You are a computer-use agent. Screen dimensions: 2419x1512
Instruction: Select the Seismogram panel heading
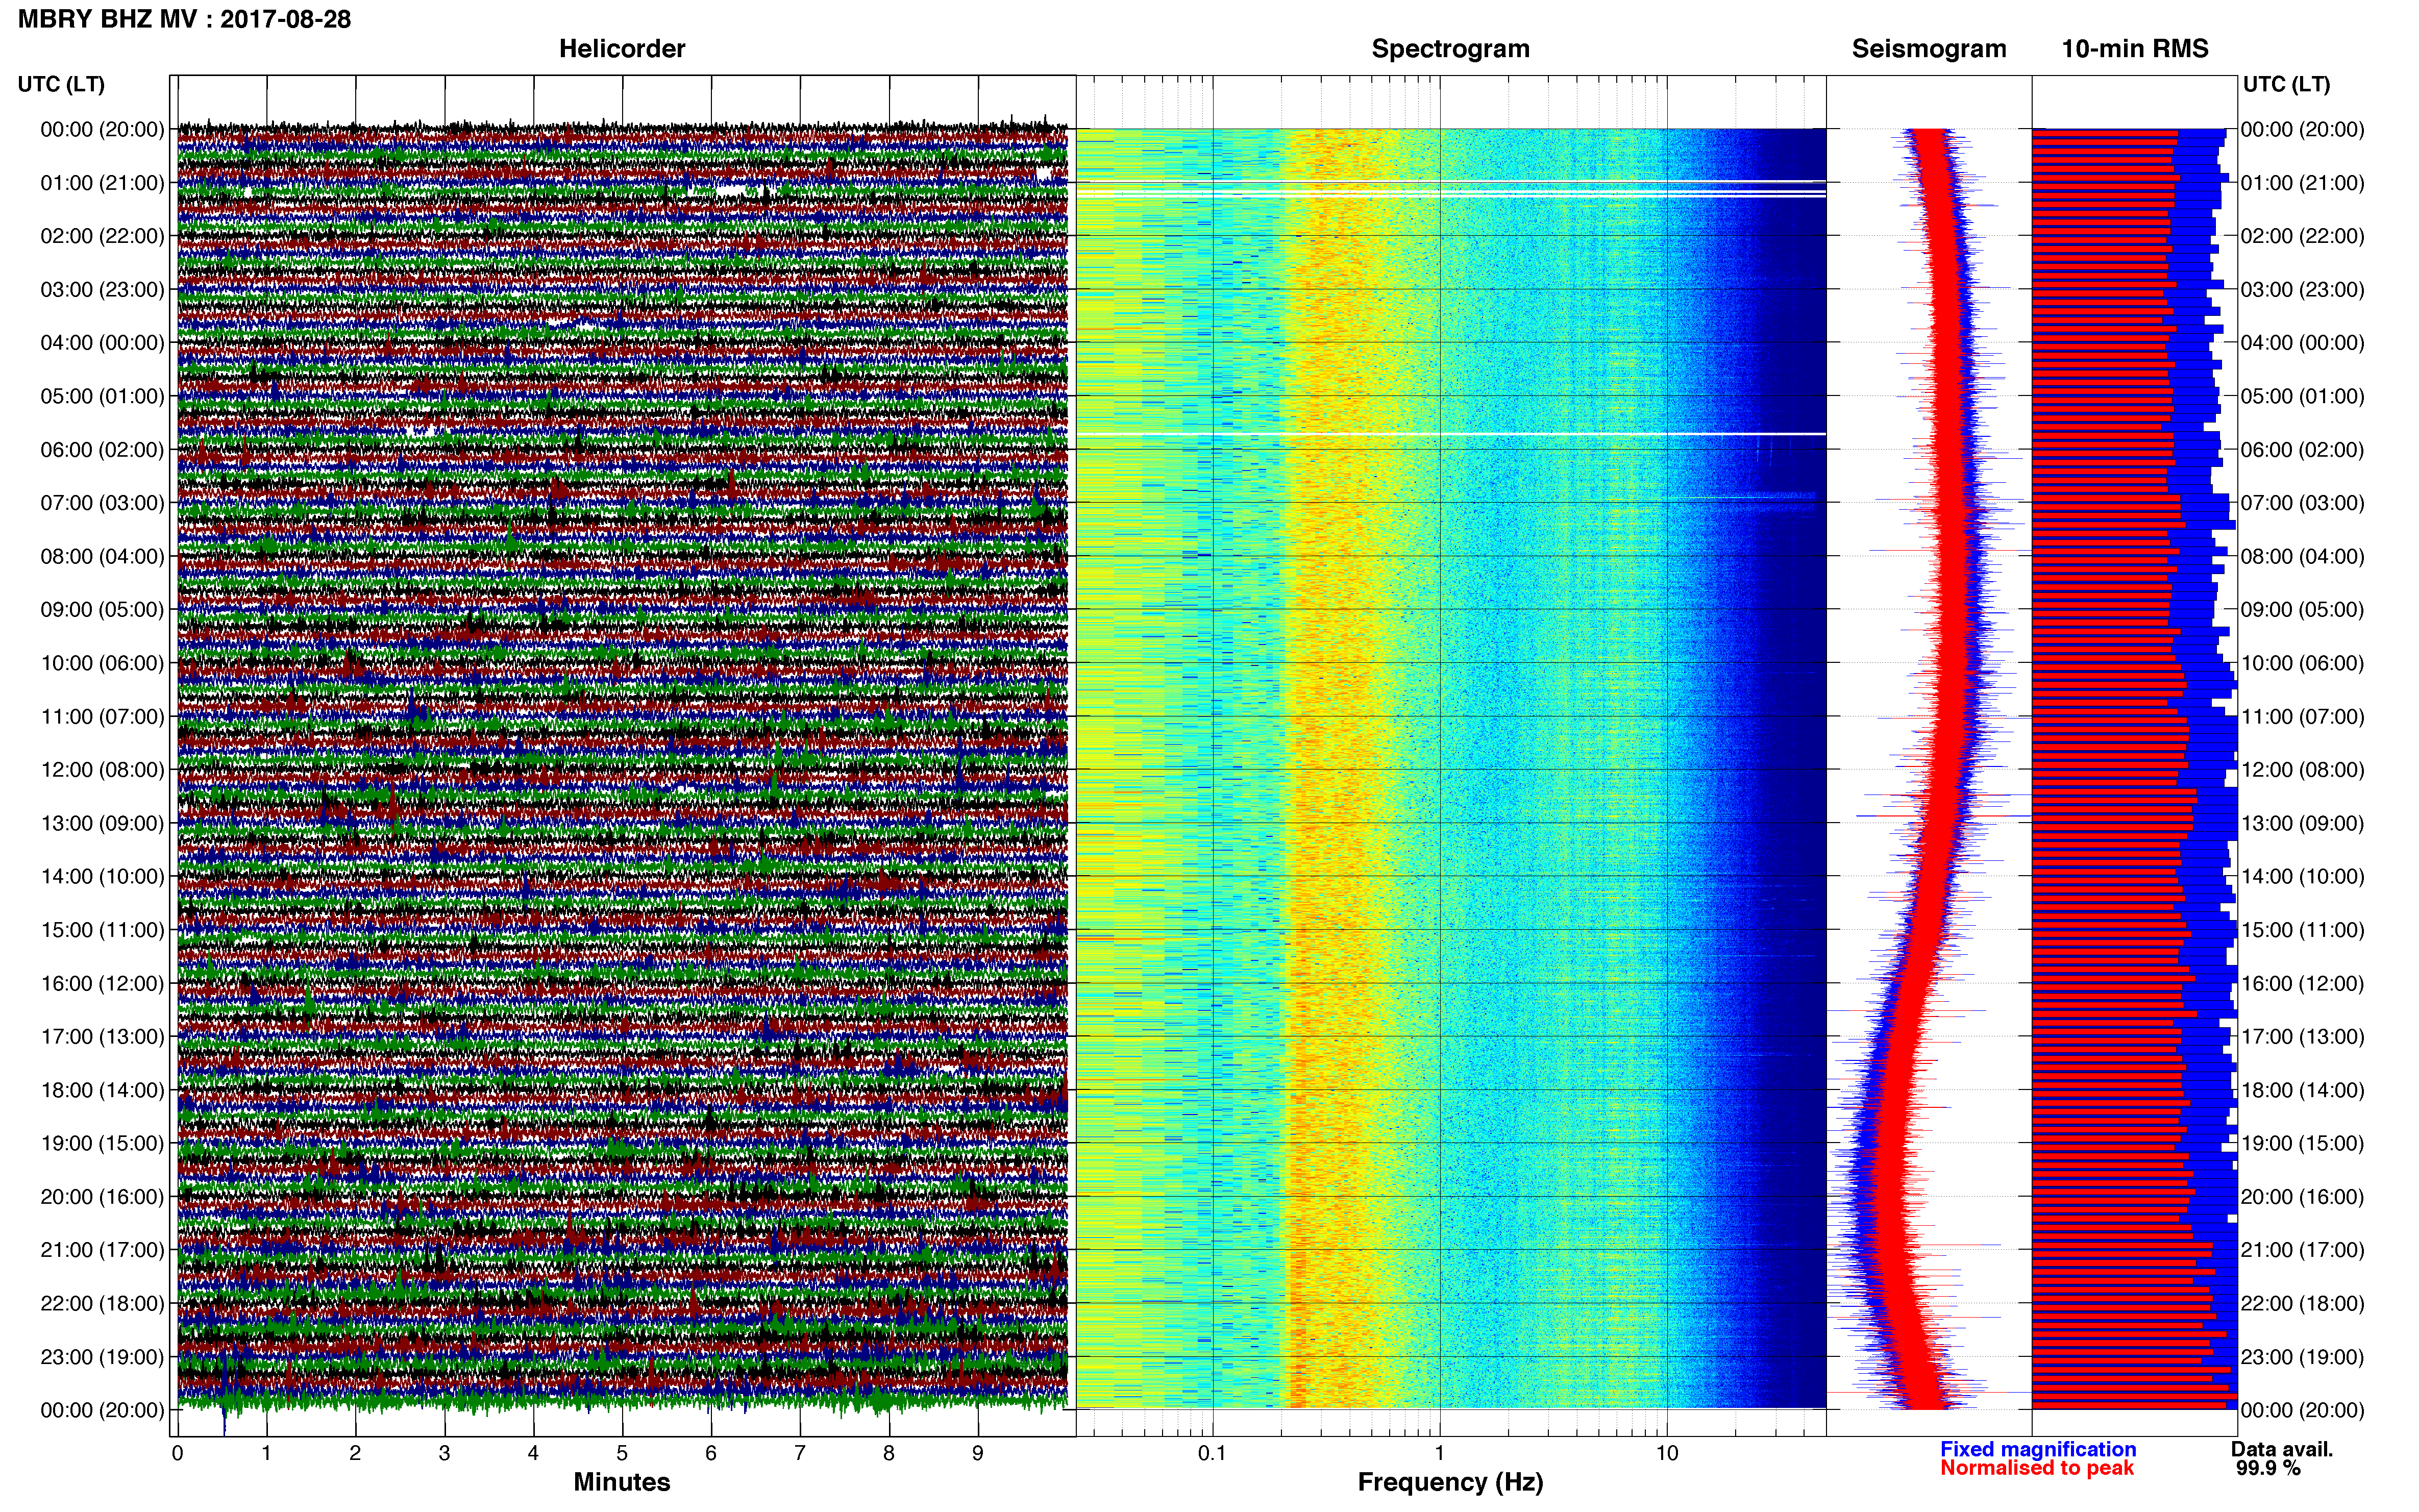pos(1929,49)
